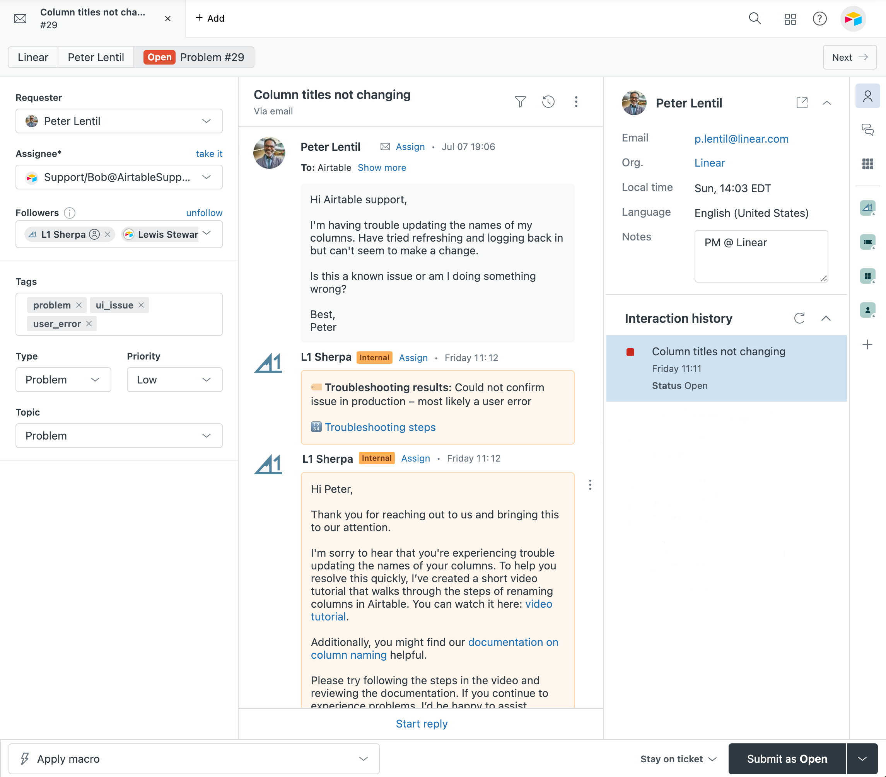The width and height of the screenshot is (886, 777).
Task: Click the English (United States) language value
Action: coord(751,213)
